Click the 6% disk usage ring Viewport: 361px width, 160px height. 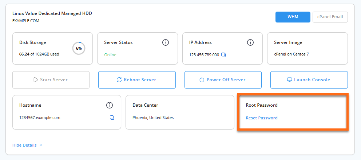79,49
